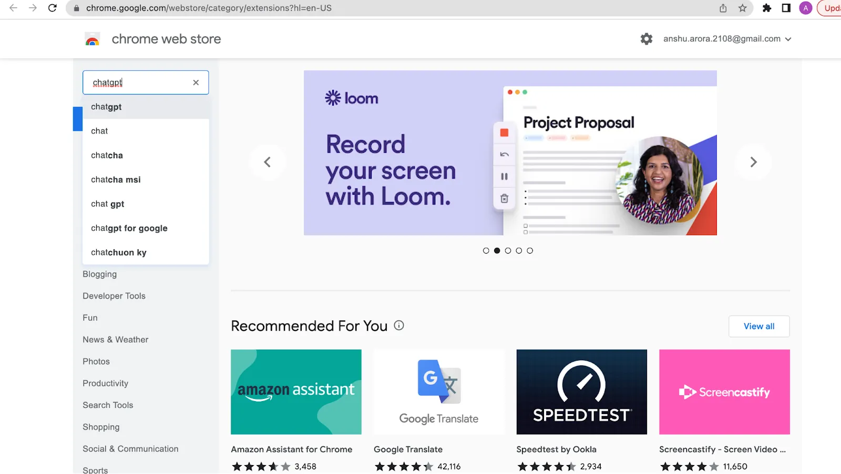
Task: Open Speedtest by Ookla thumbnail
Action: (582, 392)
